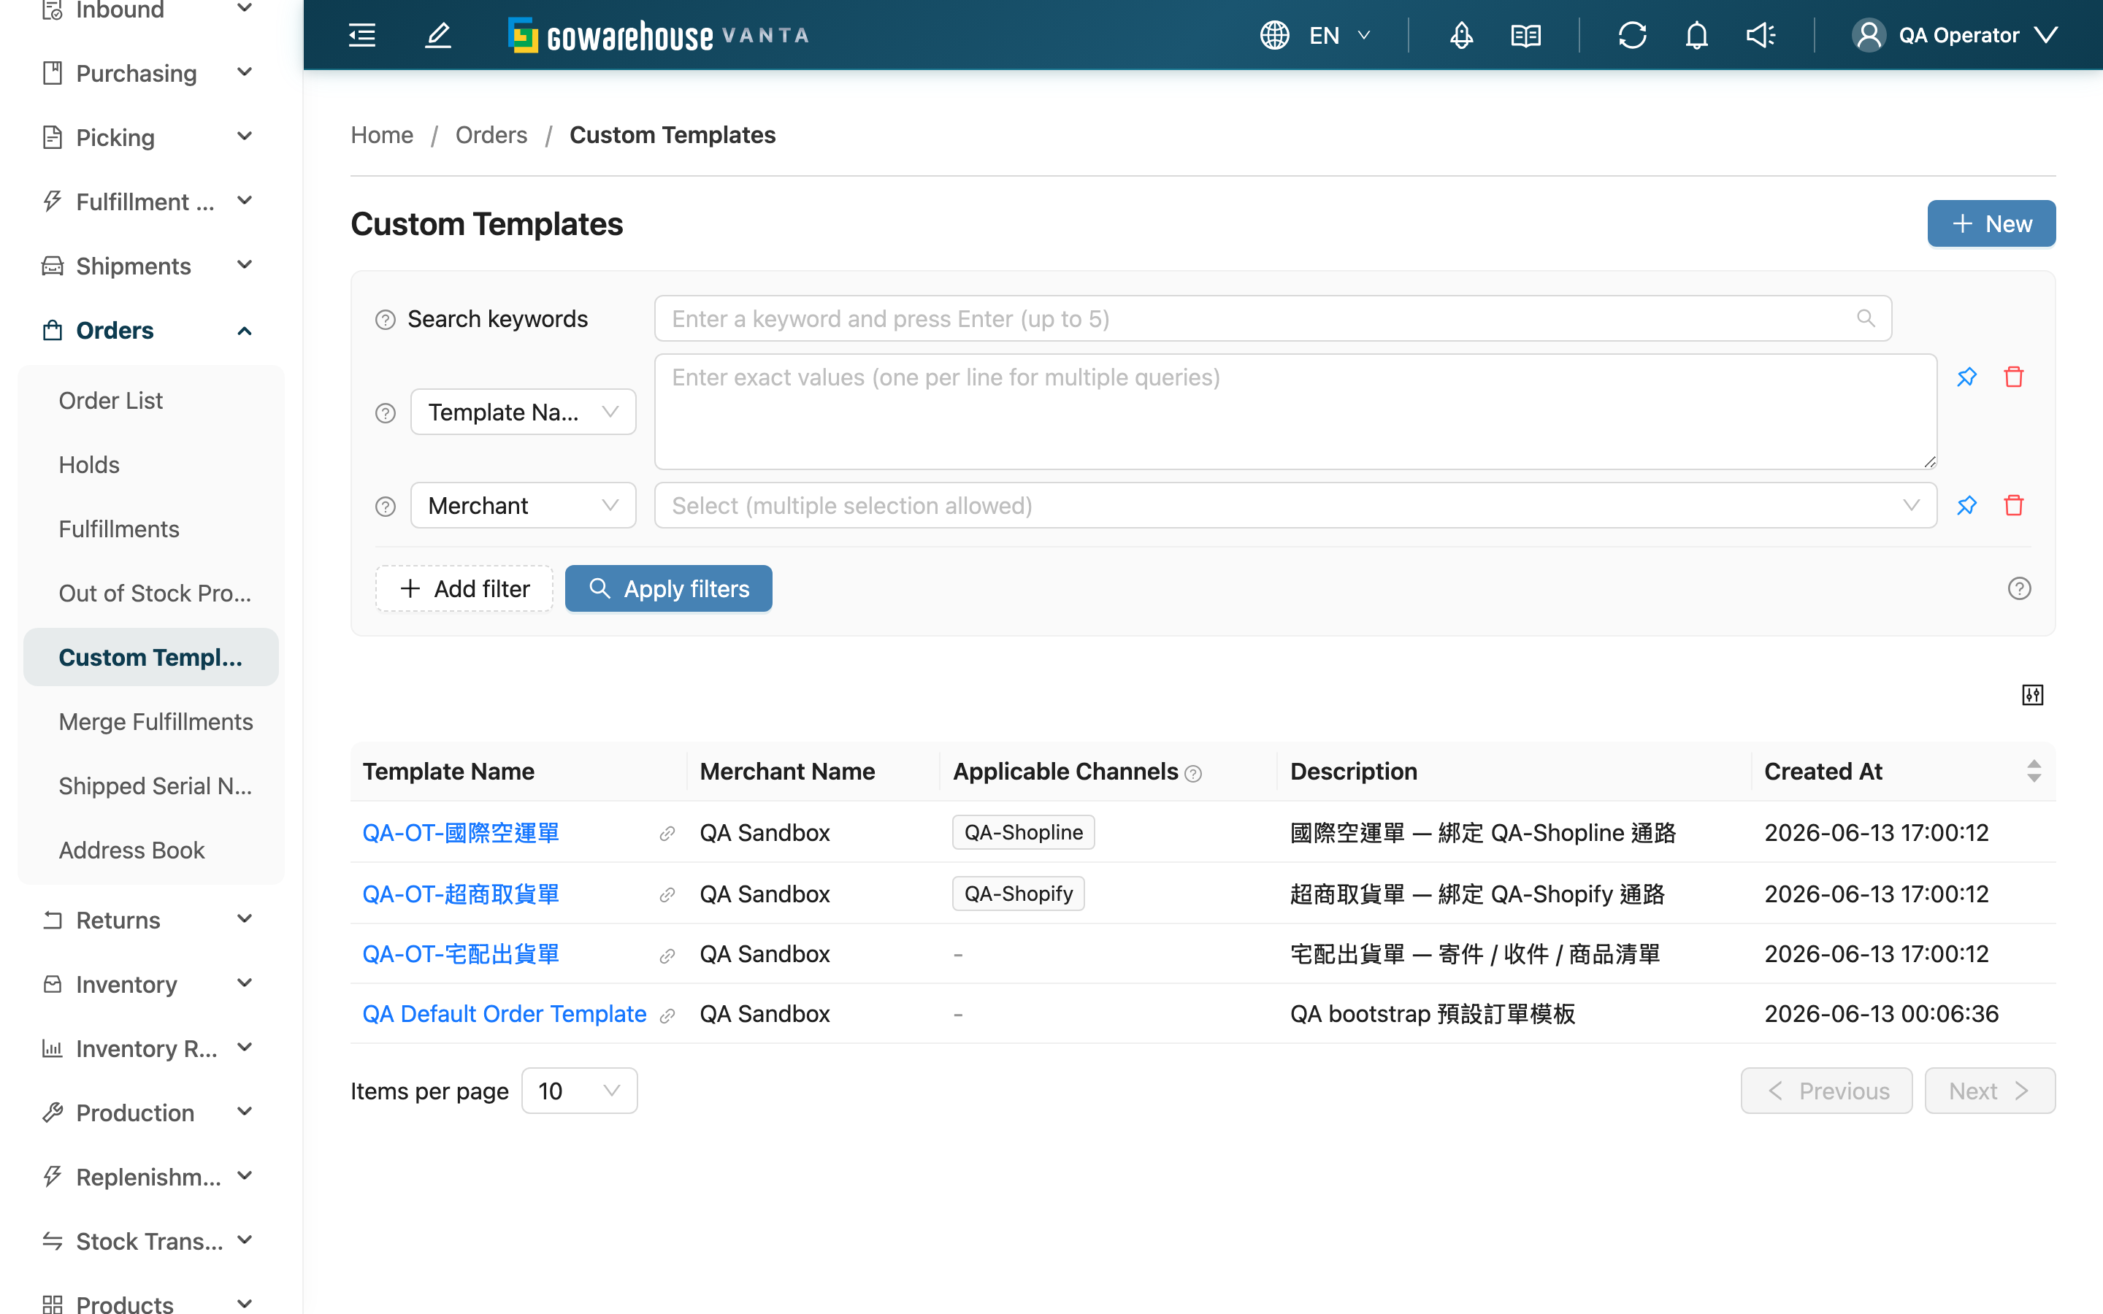Open the EN language dropdown

[1339, 35]
